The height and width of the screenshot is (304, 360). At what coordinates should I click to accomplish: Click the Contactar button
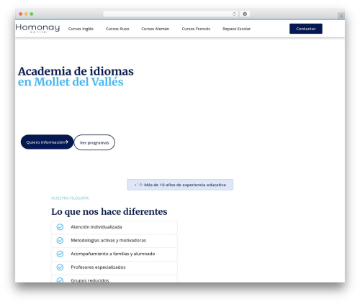point(306,29)
